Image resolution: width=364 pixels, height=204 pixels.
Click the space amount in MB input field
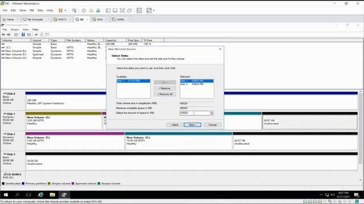195,113
